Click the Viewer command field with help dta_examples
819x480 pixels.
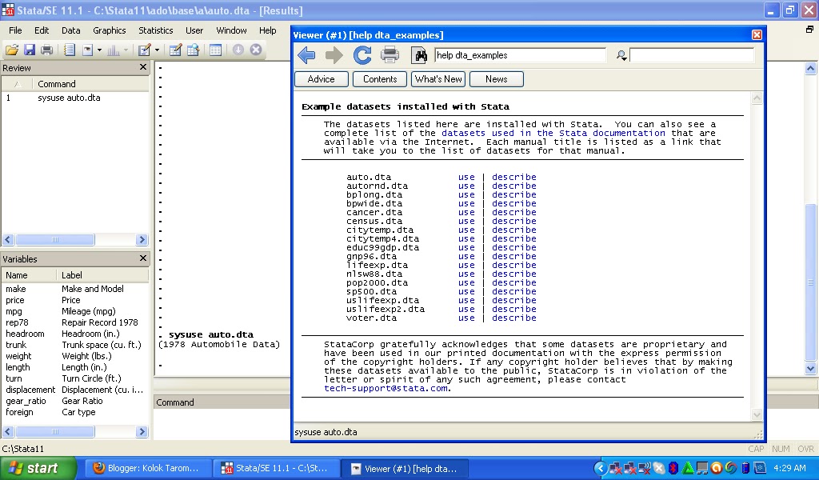(x=520, y=55)
